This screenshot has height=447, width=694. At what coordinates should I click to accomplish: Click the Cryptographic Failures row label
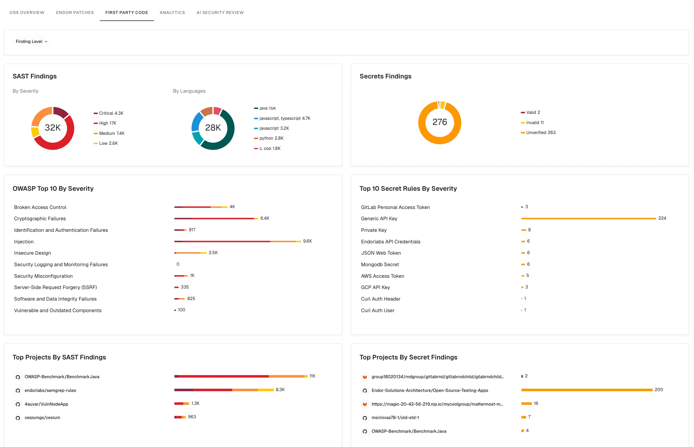click(40, 219)
